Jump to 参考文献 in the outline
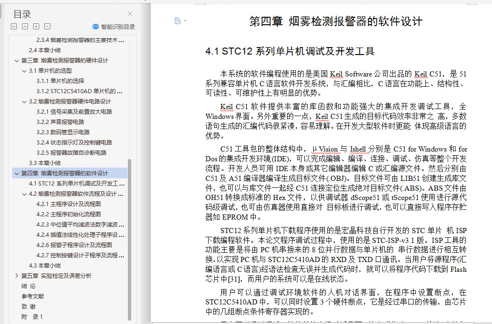The height and width of the screenshot is (324, 492). pos(33,296)
